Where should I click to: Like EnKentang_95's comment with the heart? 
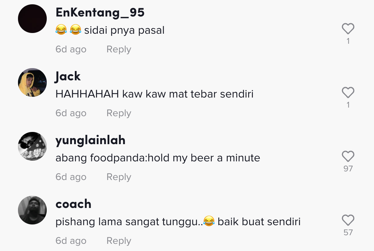(x=348, y=29)
